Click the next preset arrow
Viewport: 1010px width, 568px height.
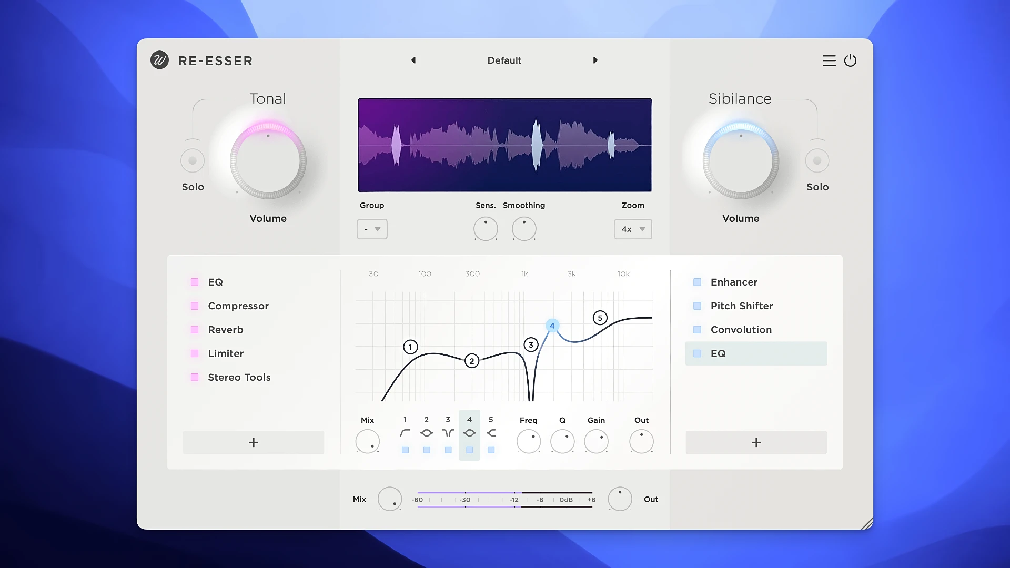coord(595,60)
